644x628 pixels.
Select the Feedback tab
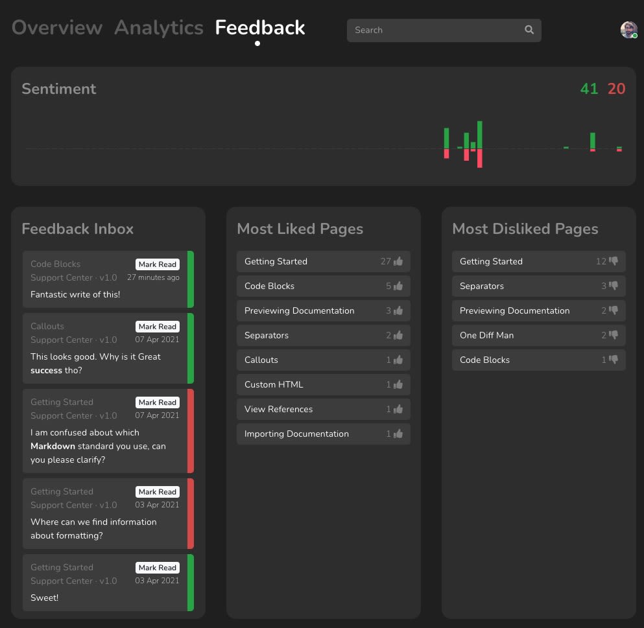click(260, 28)
